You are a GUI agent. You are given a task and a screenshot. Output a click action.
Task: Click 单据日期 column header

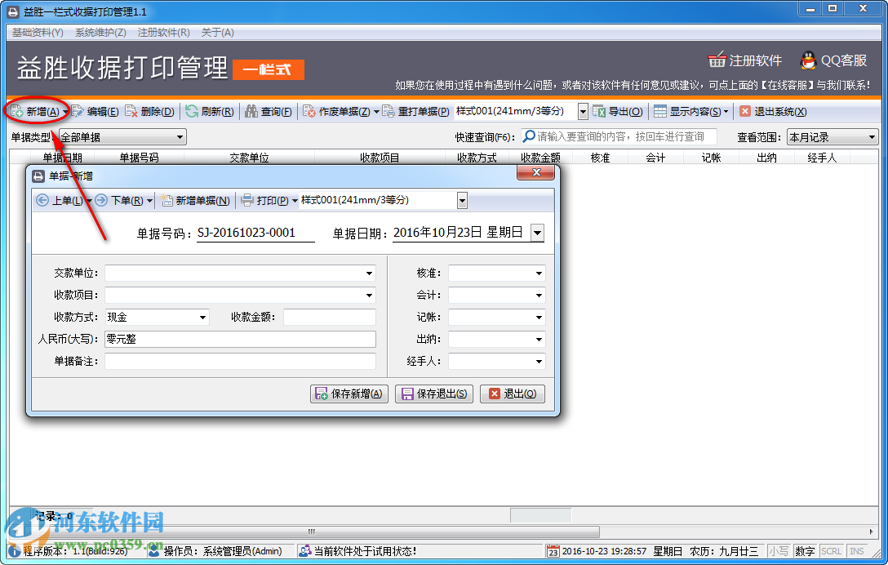pyautogui.click(x=62, y=158)
